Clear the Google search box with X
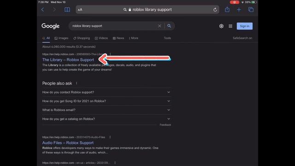The width and height of the screenshot is (295, 166). [159, 26]
